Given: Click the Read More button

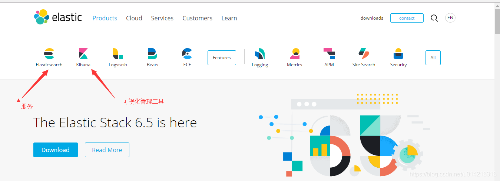Looking at the screenshot, I should point(107,150).
